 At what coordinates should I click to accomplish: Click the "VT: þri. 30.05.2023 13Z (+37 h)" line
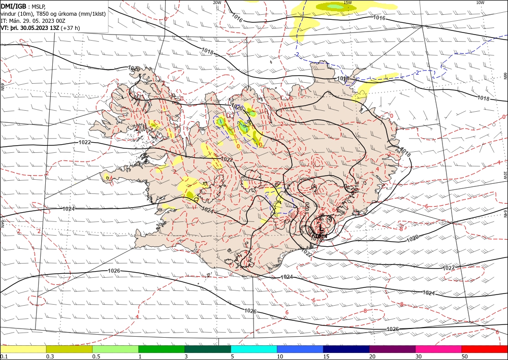(41, 28)
